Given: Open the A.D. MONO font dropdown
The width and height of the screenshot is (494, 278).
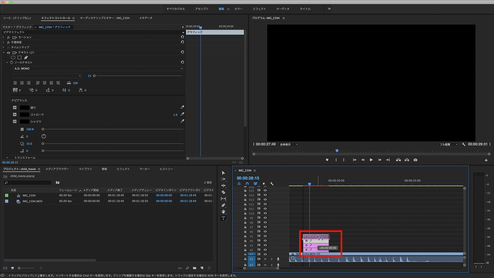Looking at the screenshot, I should point(98,68).
